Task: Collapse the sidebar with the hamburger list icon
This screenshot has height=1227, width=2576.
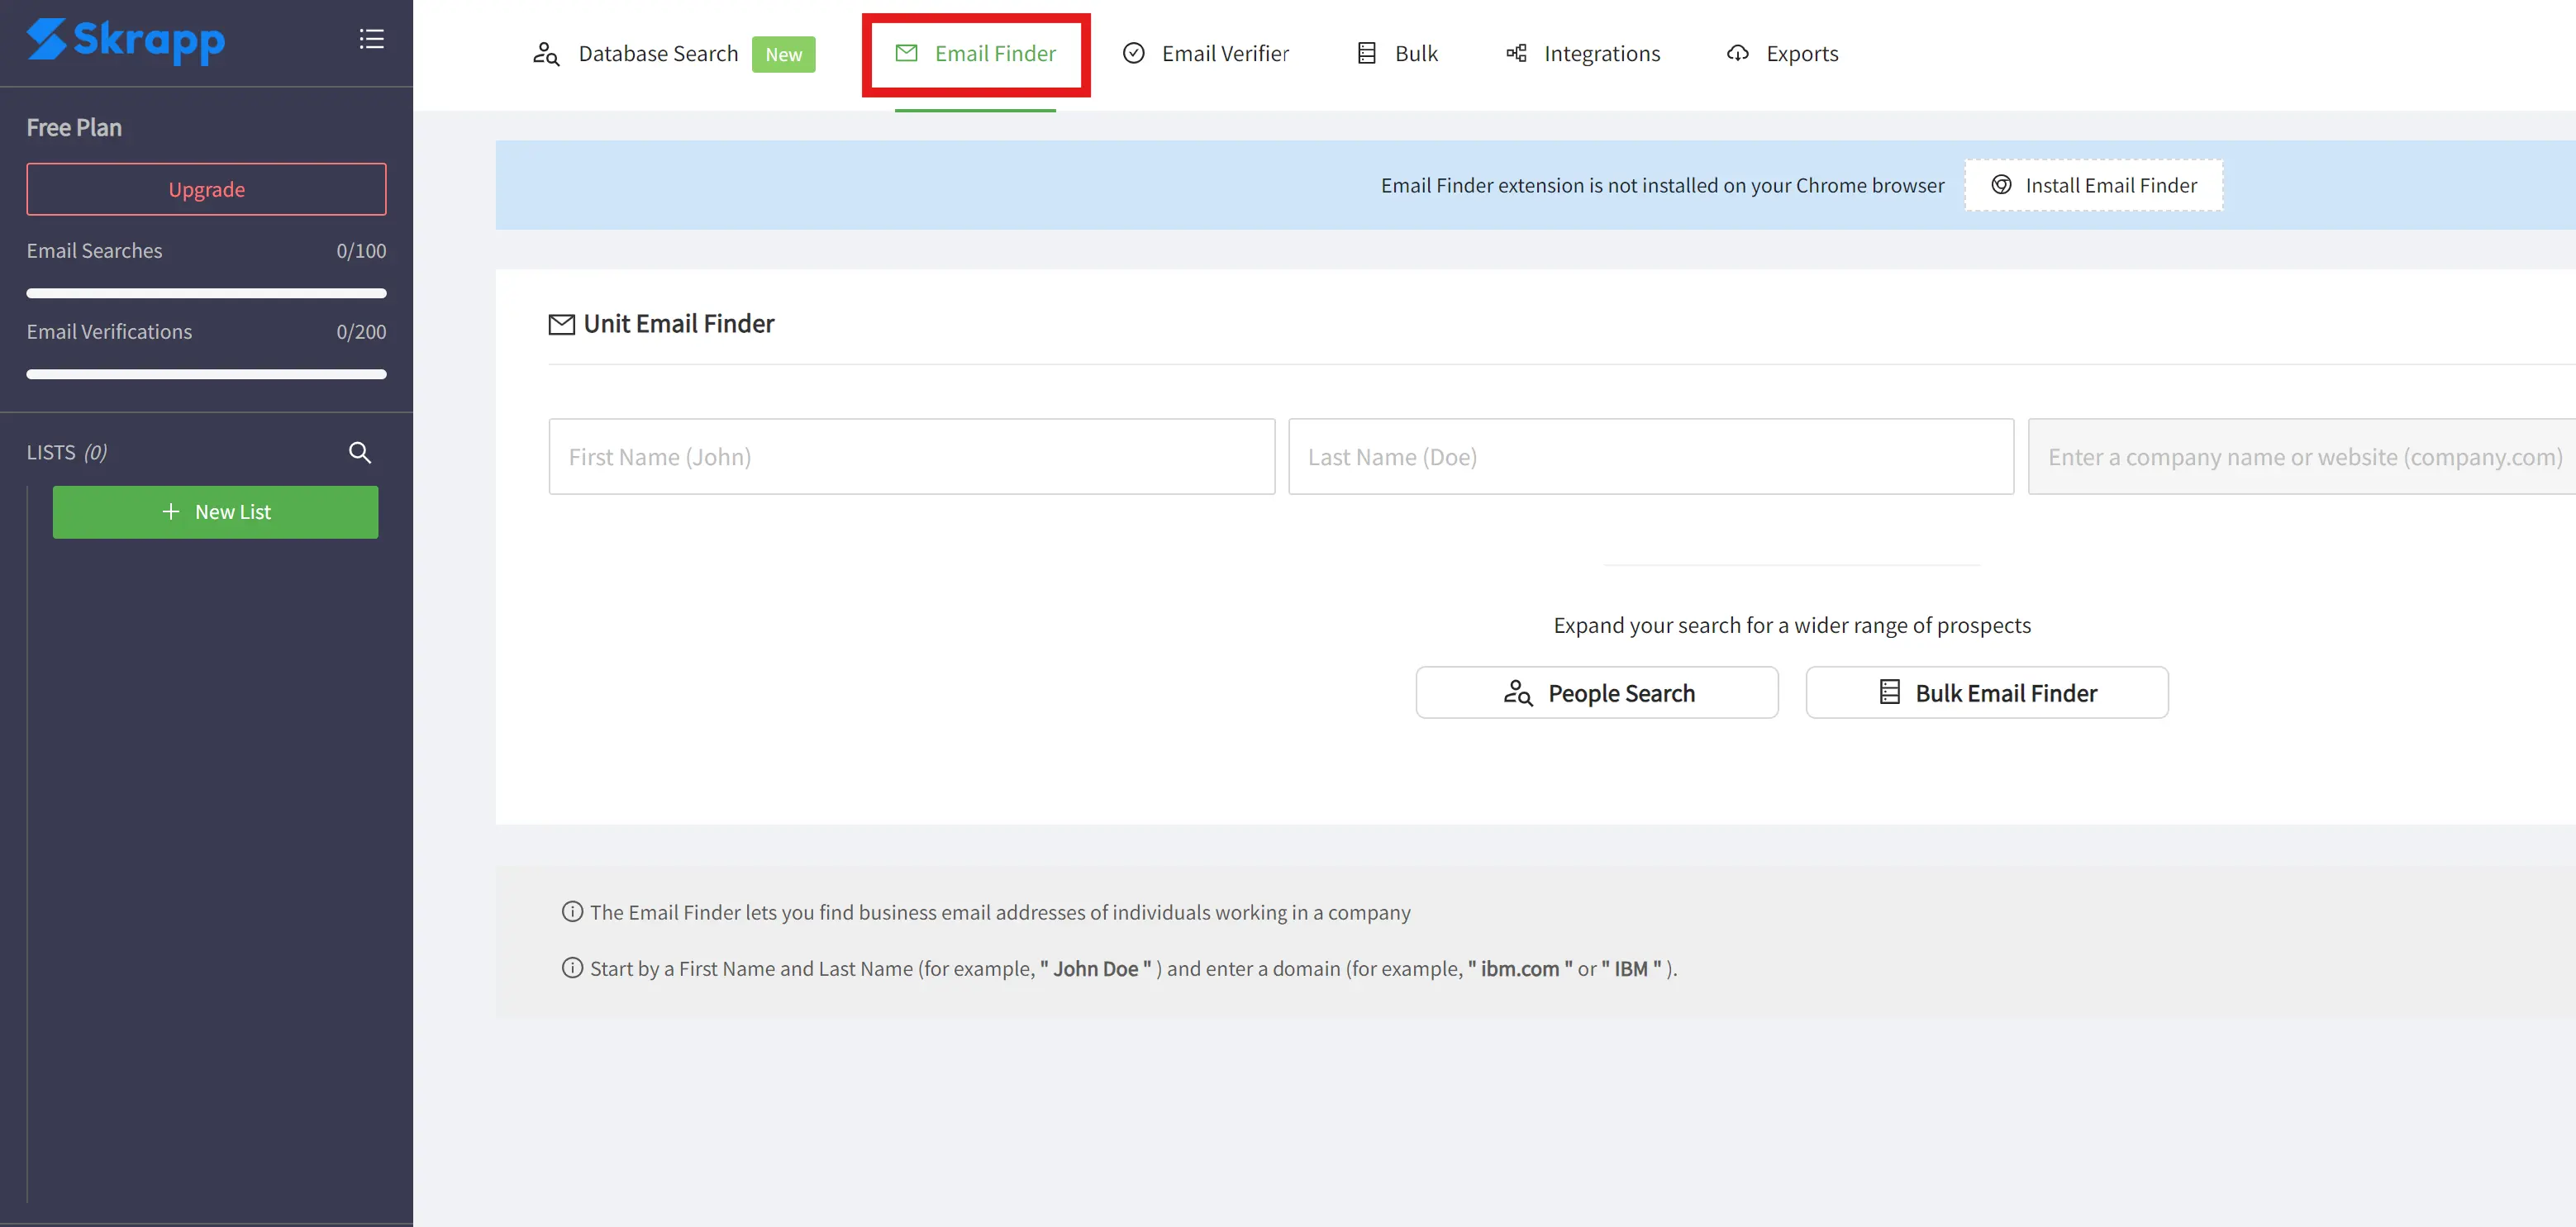Action: pyautogui.click(x=371, y=39)
